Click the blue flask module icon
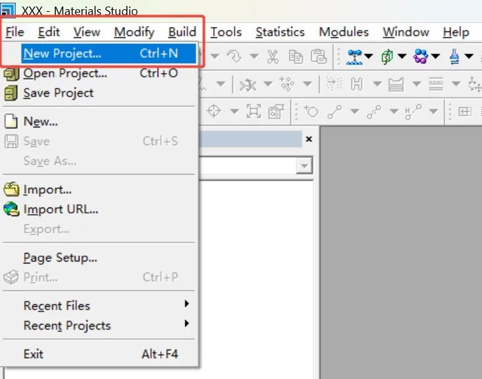482x379 pixels. [454, 57]
